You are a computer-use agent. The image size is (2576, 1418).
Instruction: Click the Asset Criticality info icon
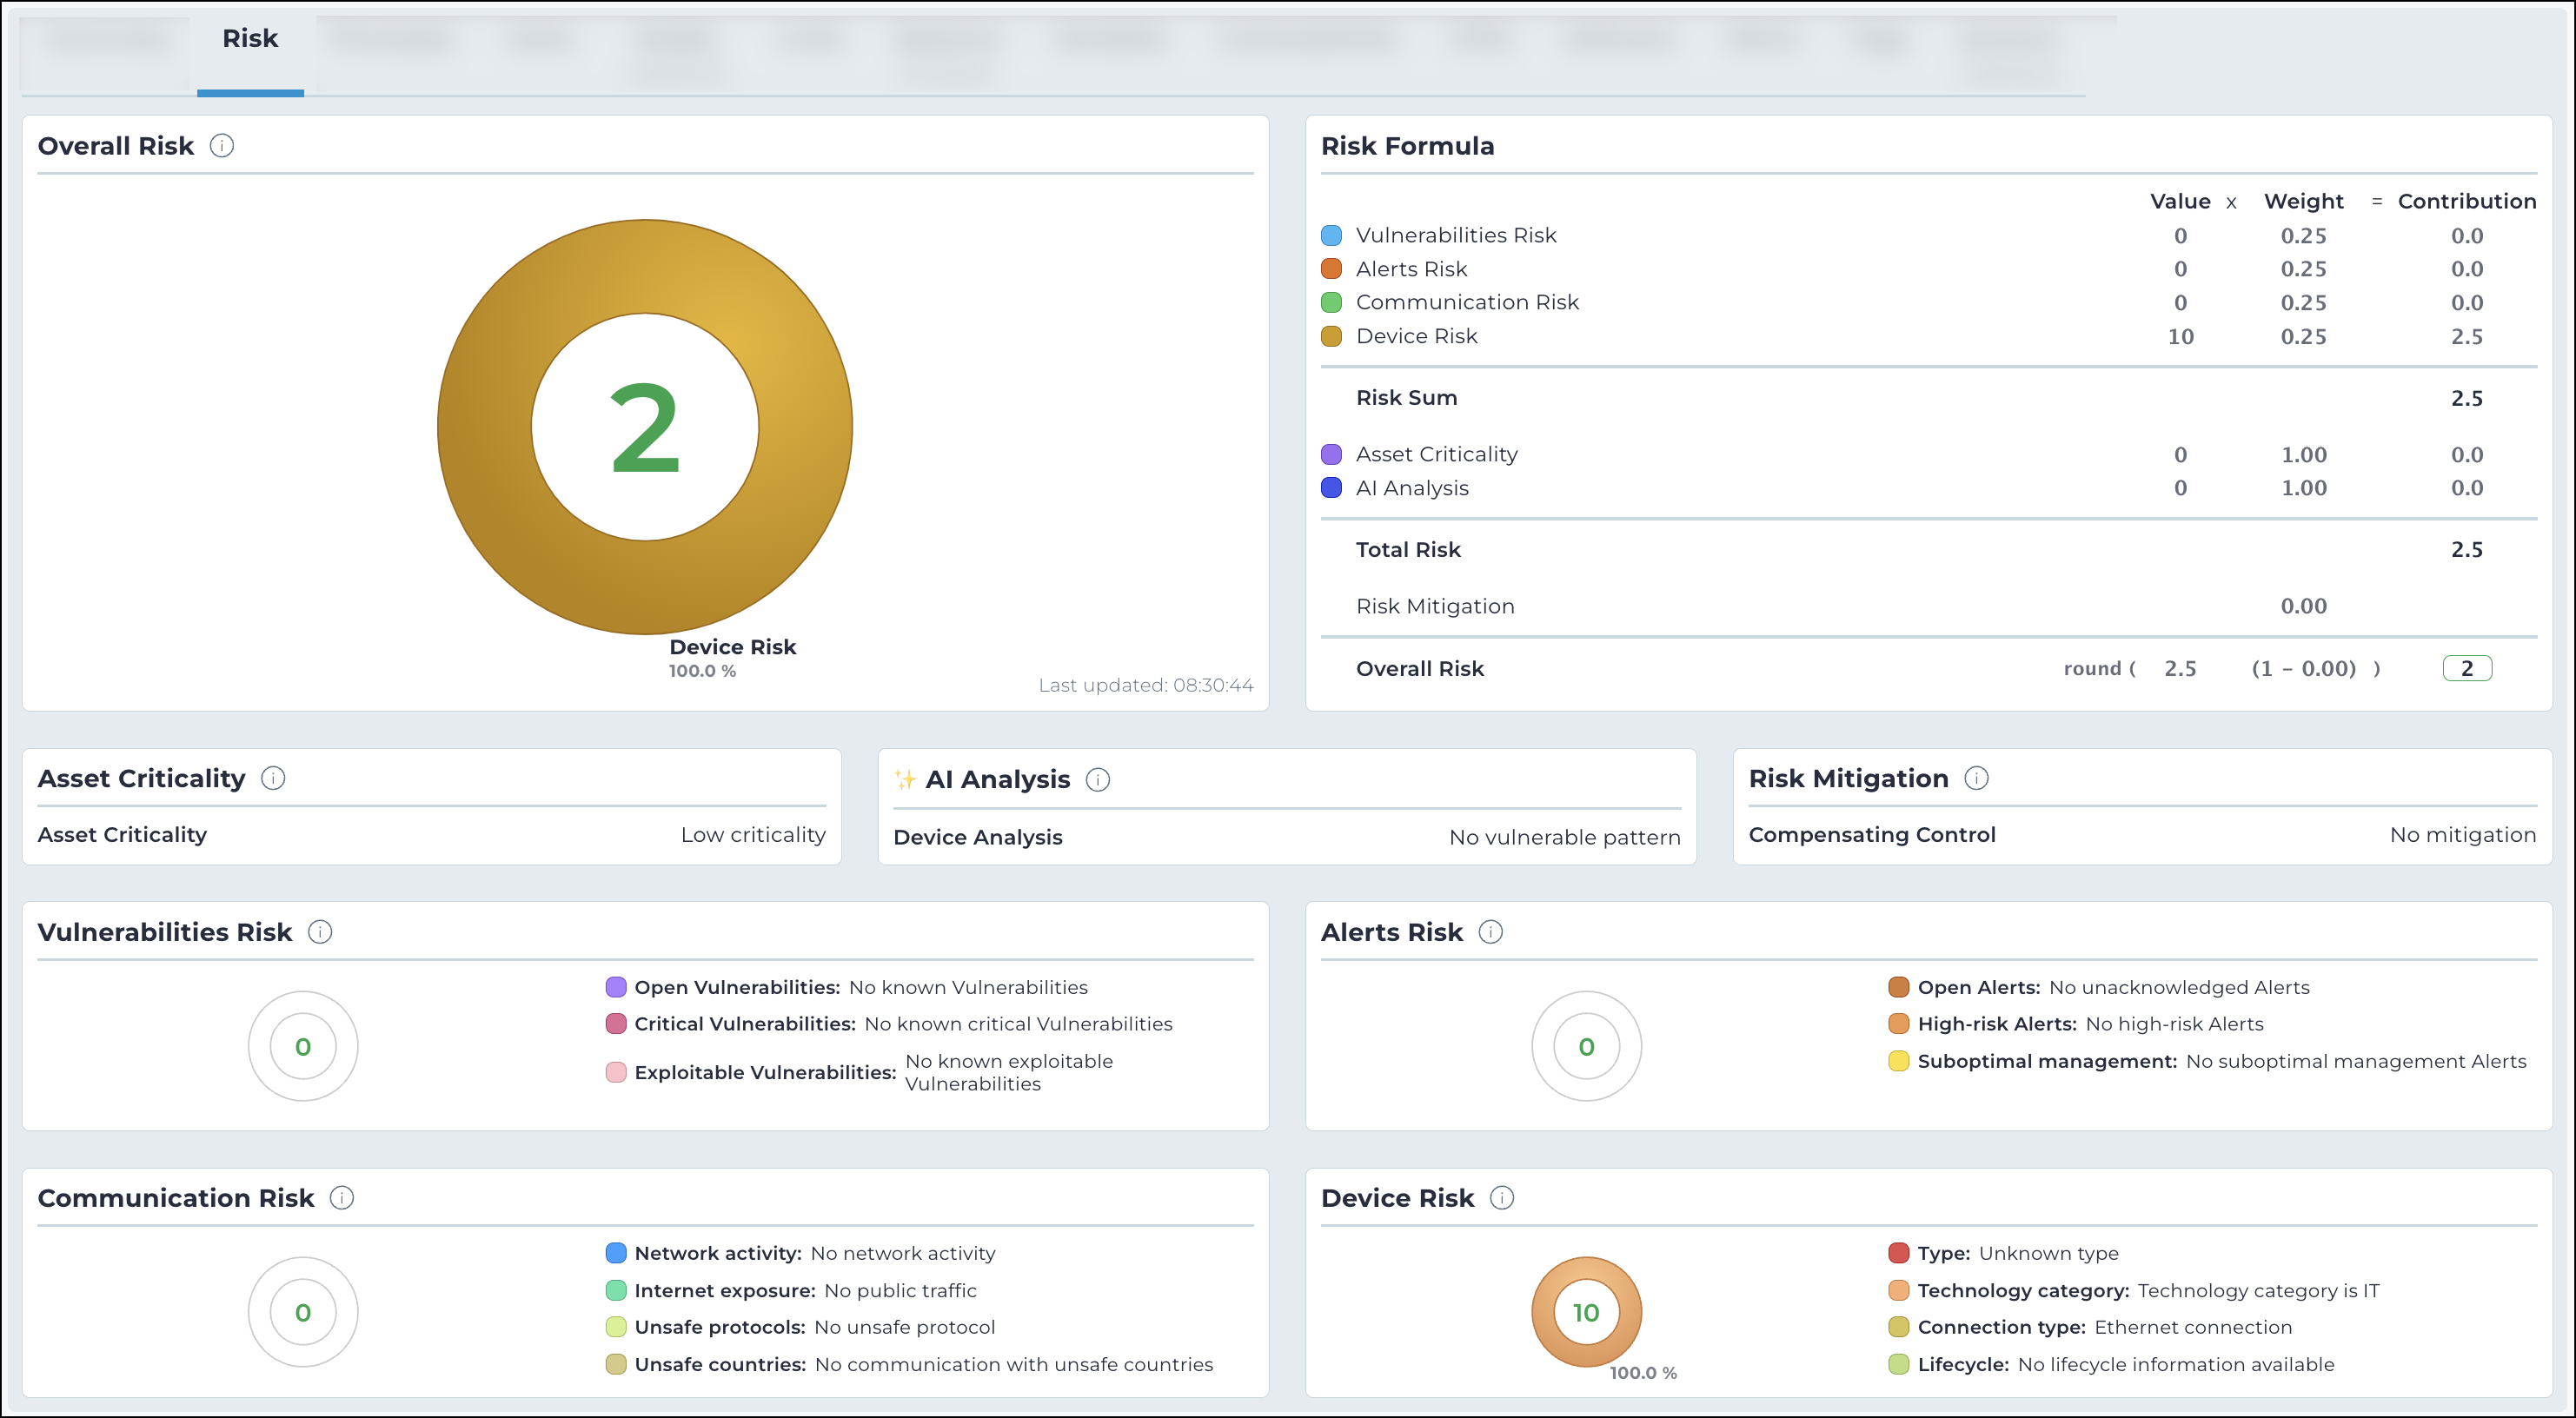pyautogui.click(x=273, y=778)
